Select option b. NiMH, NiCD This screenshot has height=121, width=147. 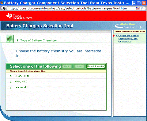point(56,81)
